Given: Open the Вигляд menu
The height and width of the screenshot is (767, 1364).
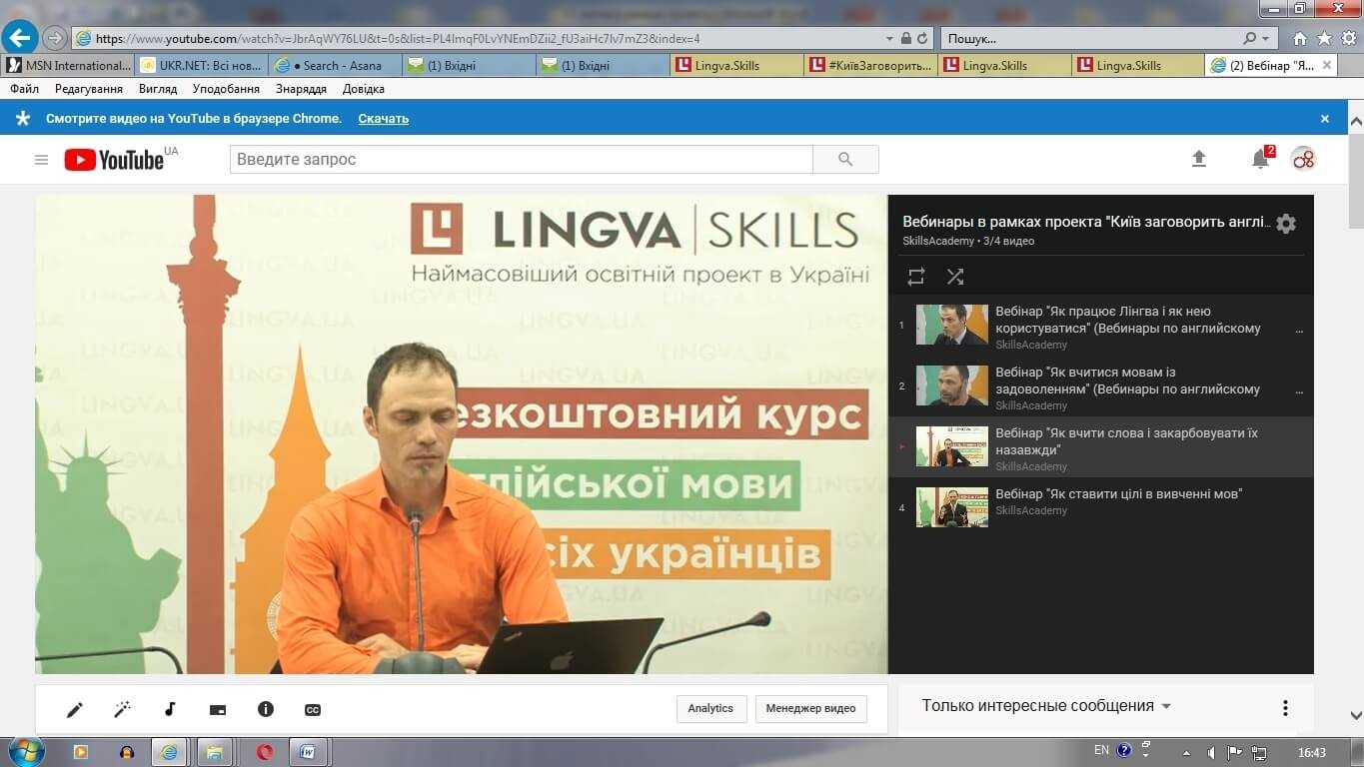Looking at the screenshot, I should coord(158,89).
